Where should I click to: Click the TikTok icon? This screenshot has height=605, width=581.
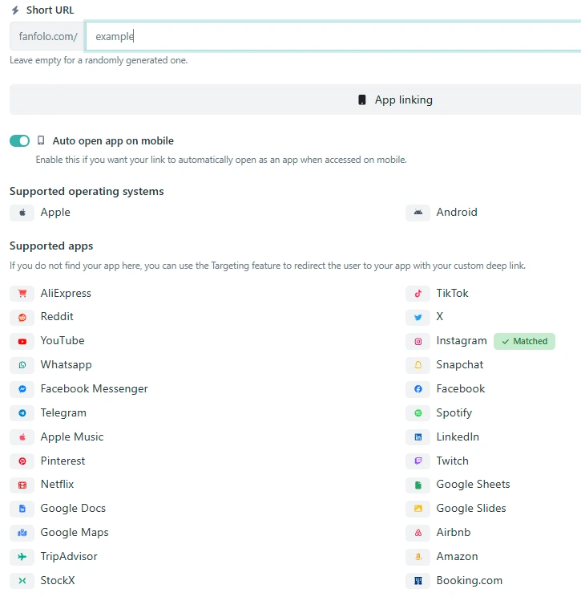coord(418,294)
